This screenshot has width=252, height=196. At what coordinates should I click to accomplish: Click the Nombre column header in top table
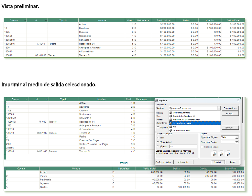102,20
